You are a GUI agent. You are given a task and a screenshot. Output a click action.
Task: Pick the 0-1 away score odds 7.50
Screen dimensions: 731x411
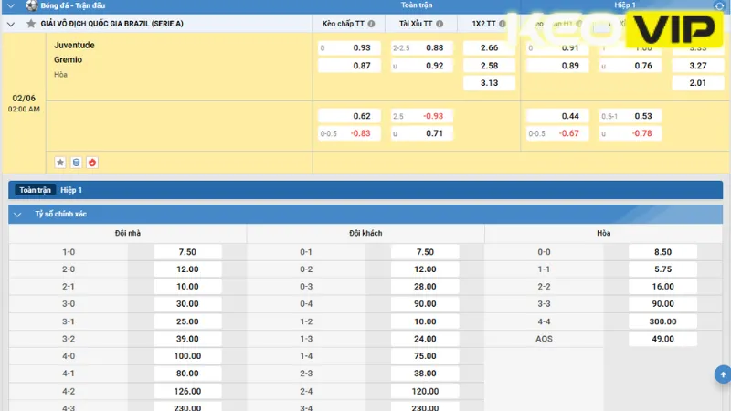pos(425,252)
